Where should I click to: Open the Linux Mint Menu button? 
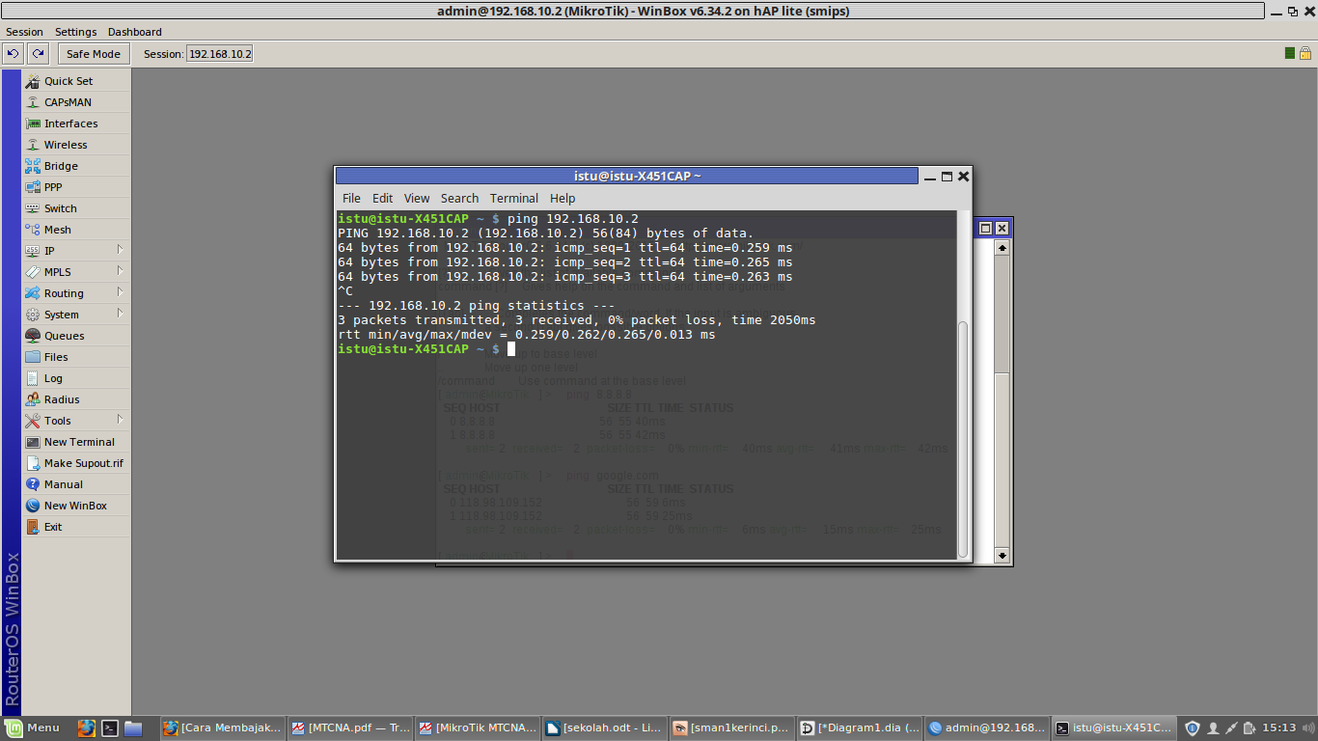[34, 727]
